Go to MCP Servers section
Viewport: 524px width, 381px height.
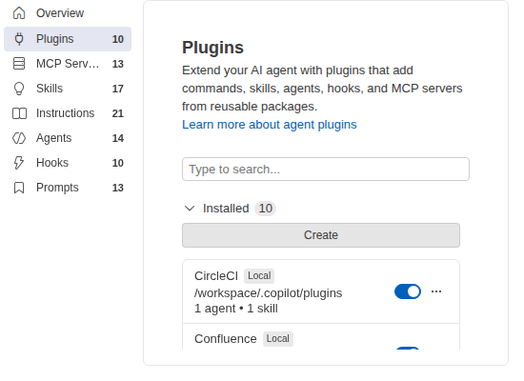(68, 64)
